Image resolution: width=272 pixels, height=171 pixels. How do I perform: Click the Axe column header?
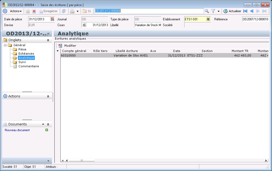coord(153,51)
